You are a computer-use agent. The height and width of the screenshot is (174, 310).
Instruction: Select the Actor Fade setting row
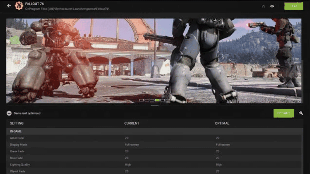coord(154,138)
